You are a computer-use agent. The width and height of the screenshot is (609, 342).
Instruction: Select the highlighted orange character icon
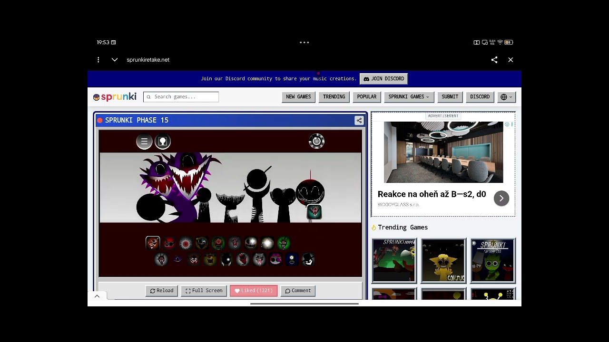click(x=153, y=243)
